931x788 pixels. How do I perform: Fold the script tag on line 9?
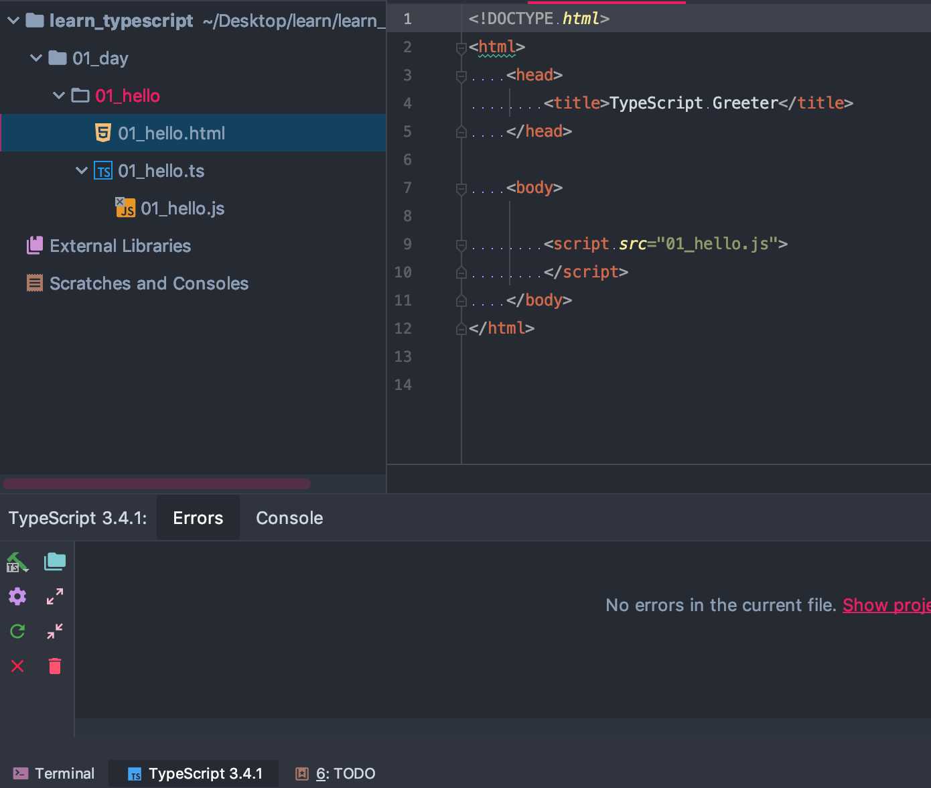click(461, 245)
